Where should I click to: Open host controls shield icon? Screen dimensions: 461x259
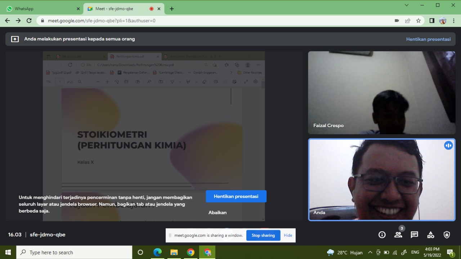pyautogui.click(x=447, y=235)
